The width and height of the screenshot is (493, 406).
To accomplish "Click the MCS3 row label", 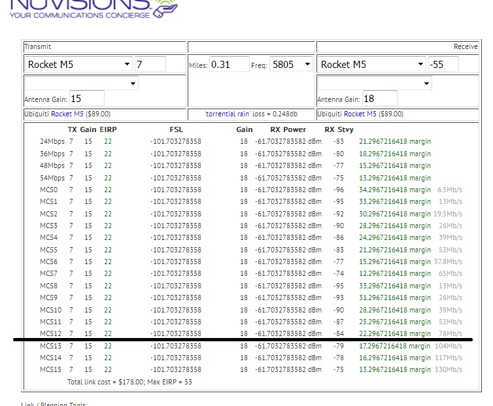I will [49, 226].
